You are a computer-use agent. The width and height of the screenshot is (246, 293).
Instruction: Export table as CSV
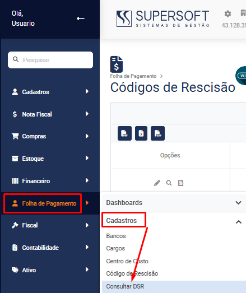[x=157, y=133]
